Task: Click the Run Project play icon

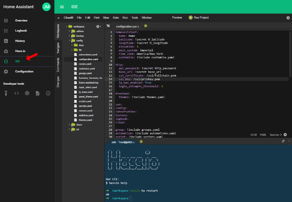Action: 190,17
